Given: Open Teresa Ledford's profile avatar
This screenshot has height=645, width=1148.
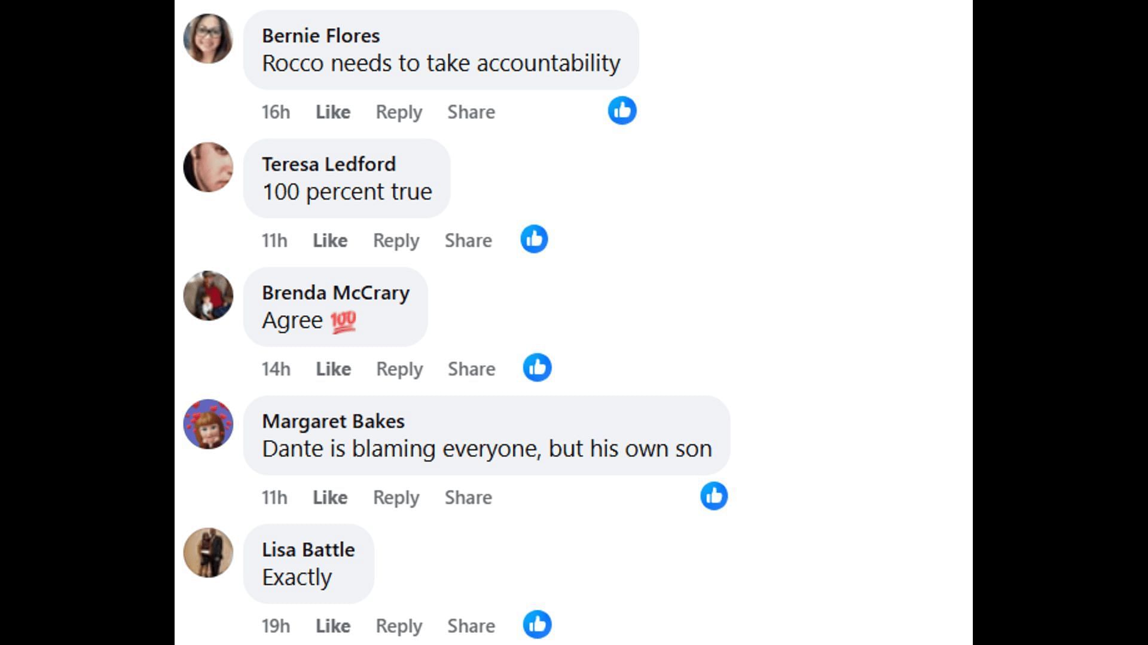Looking at the screenshot, I should coord(208,167).
